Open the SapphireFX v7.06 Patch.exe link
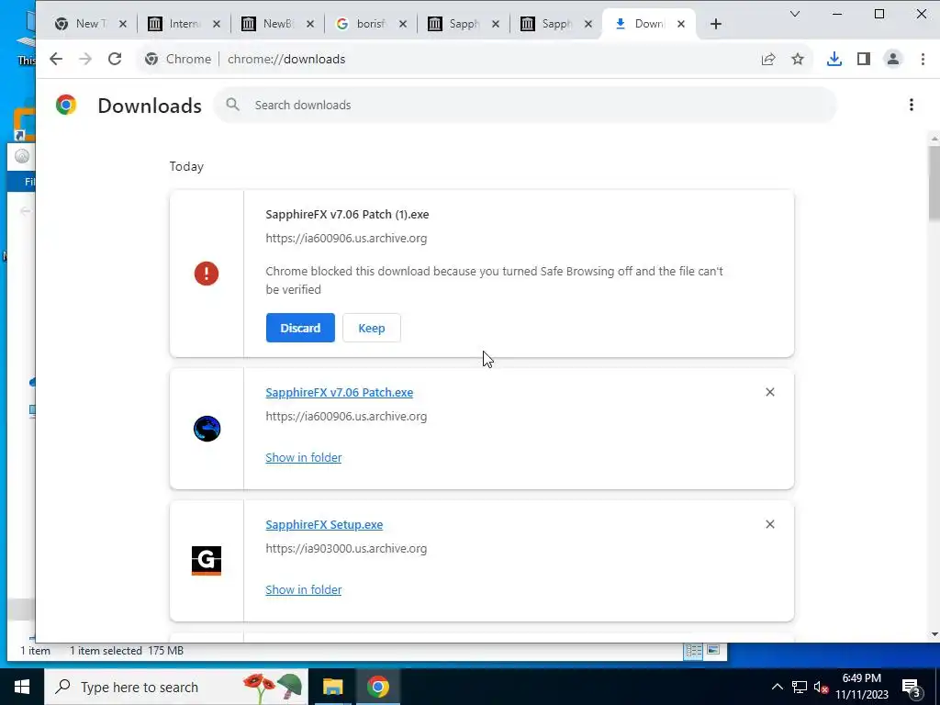 click(340, 392)
